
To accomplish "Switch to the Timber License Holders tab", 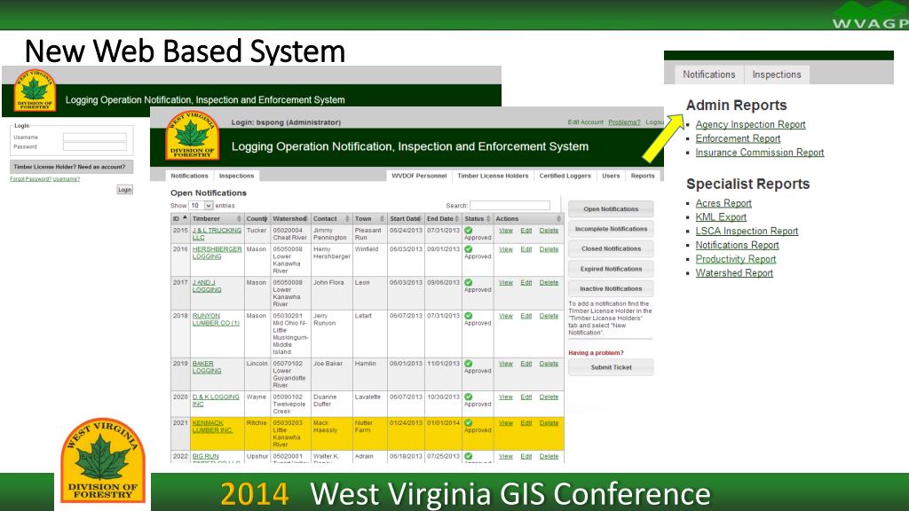I will [x=493, y=176].
